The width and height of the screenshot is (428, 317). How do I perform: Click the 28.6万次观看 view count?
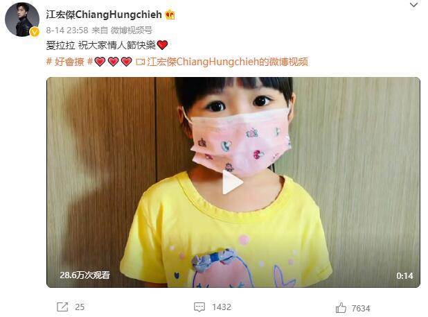[84, 275]
